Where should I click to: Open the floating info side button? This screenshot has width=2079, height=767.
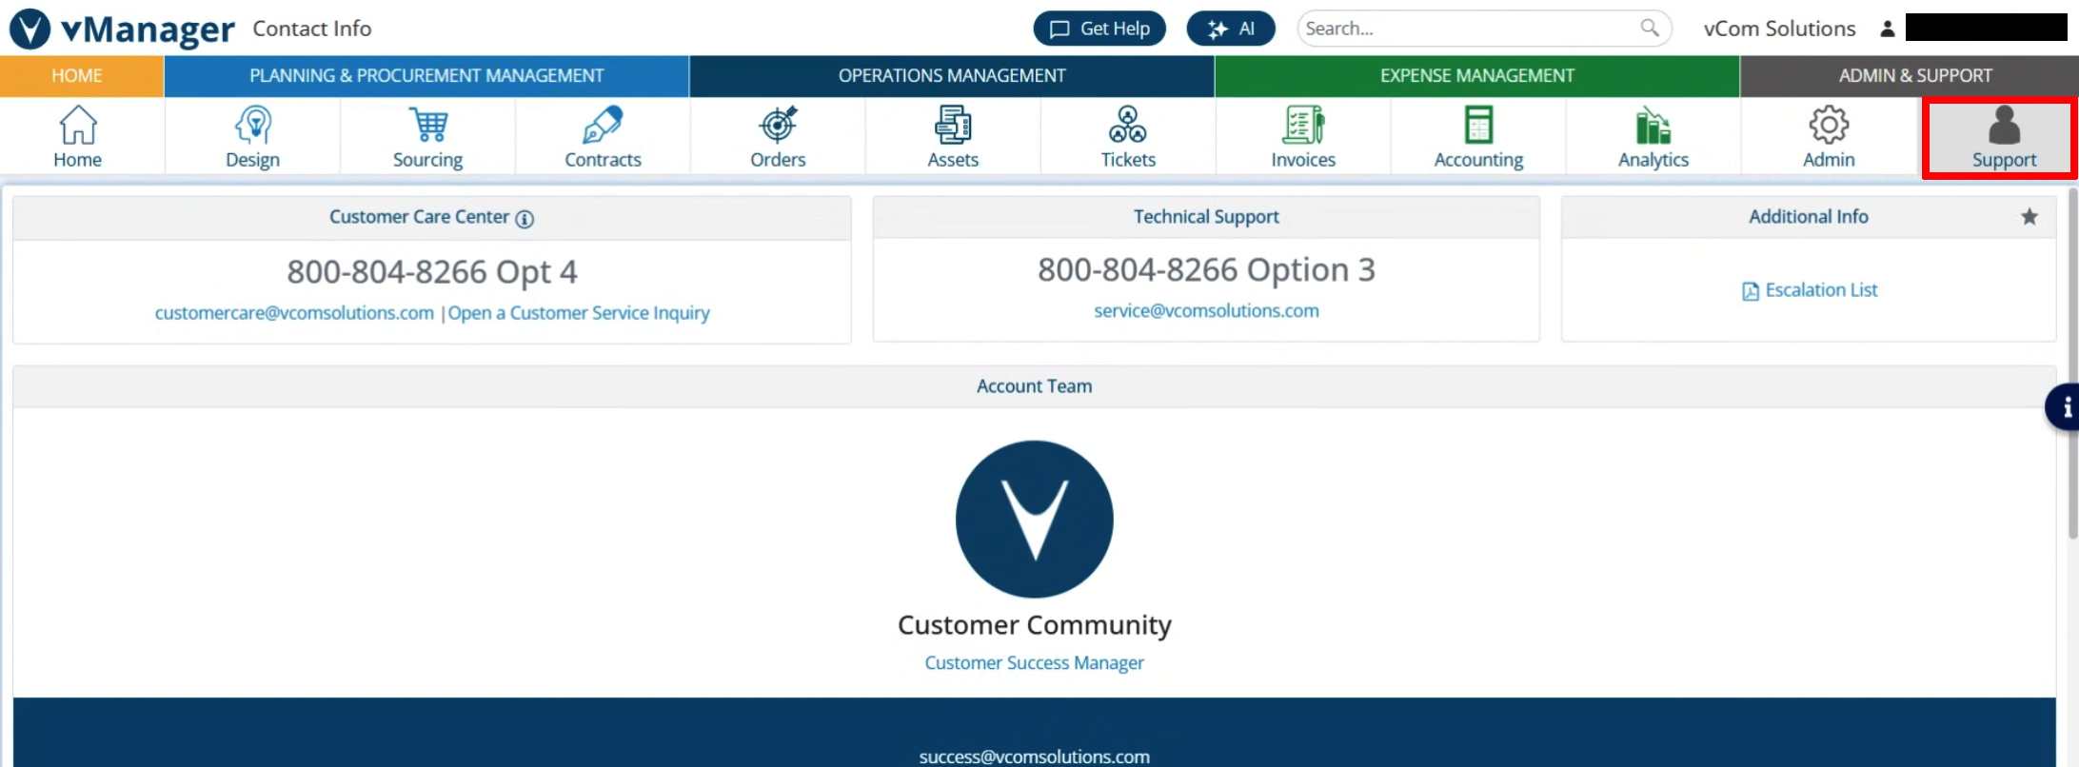point(2064,408)
